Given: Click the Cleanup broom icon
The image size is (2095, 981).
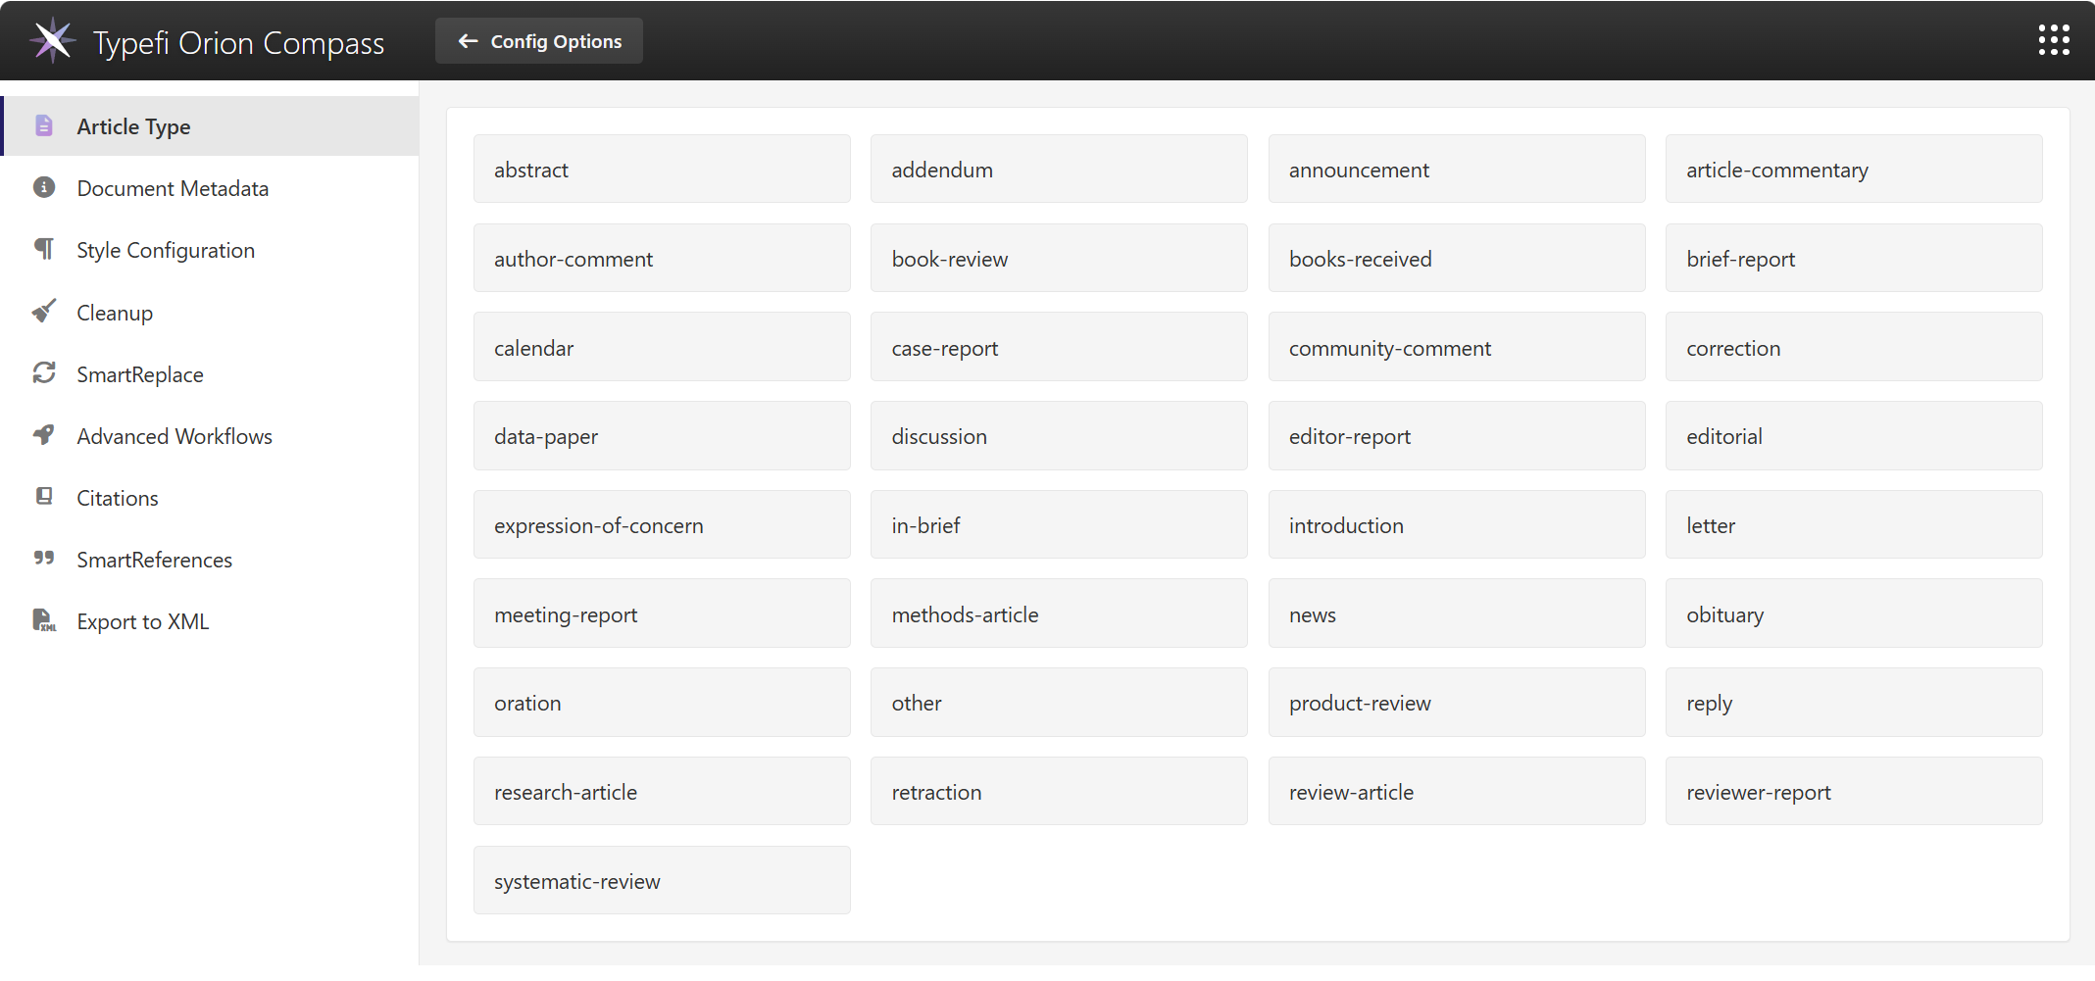Looking at the screenshot, I should click(x=44, y=311).
